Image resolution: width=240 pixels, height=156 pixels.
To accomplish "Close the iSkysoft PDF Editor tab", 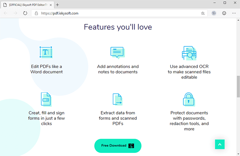I will (51, 5).
